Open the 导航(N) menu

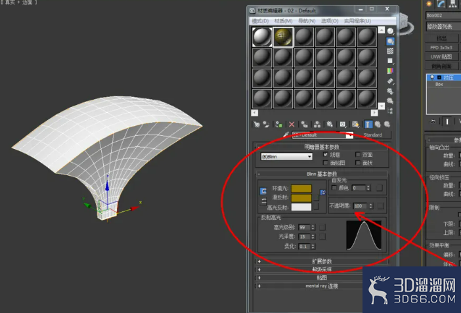point(307,21)
